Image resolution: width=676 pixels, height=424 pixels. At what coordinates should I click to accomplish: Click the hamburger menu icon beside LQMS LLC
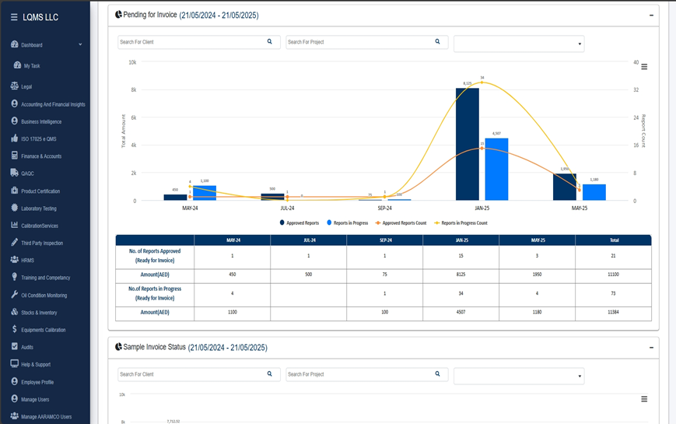pyautogui.click(x=14, y=17)
